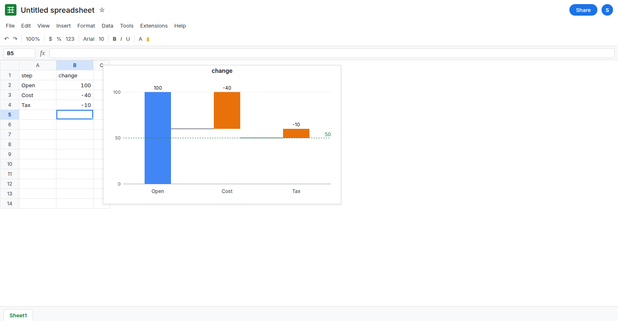Click the blue Share button
This screenshot has width=618, height=321.
(583, 10)
